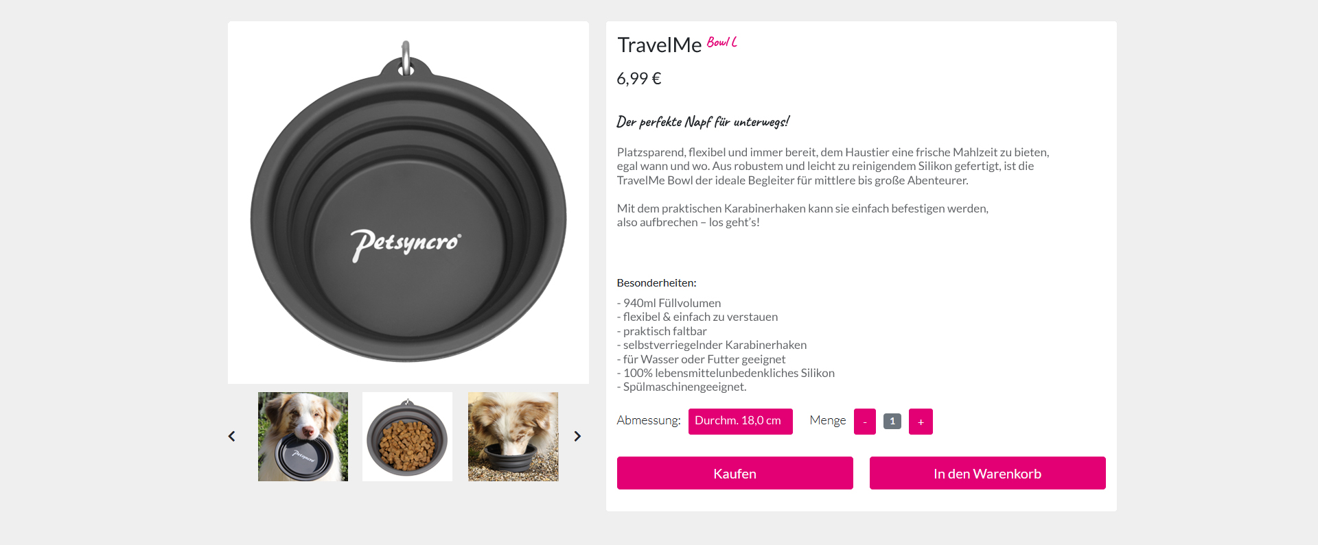This screenshot has width=1318, height=545.
Task: Click the next thumbnail arrow
Action: (x=577, y=437)
